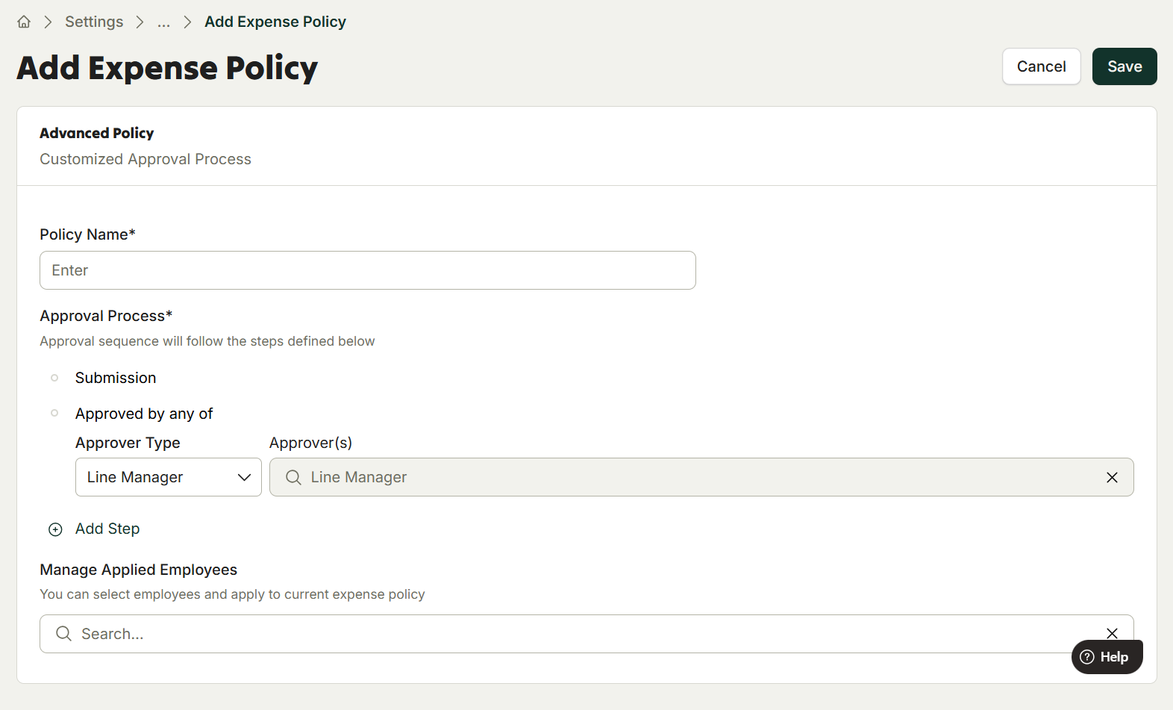Add Step to approval process

coord(107,529)
